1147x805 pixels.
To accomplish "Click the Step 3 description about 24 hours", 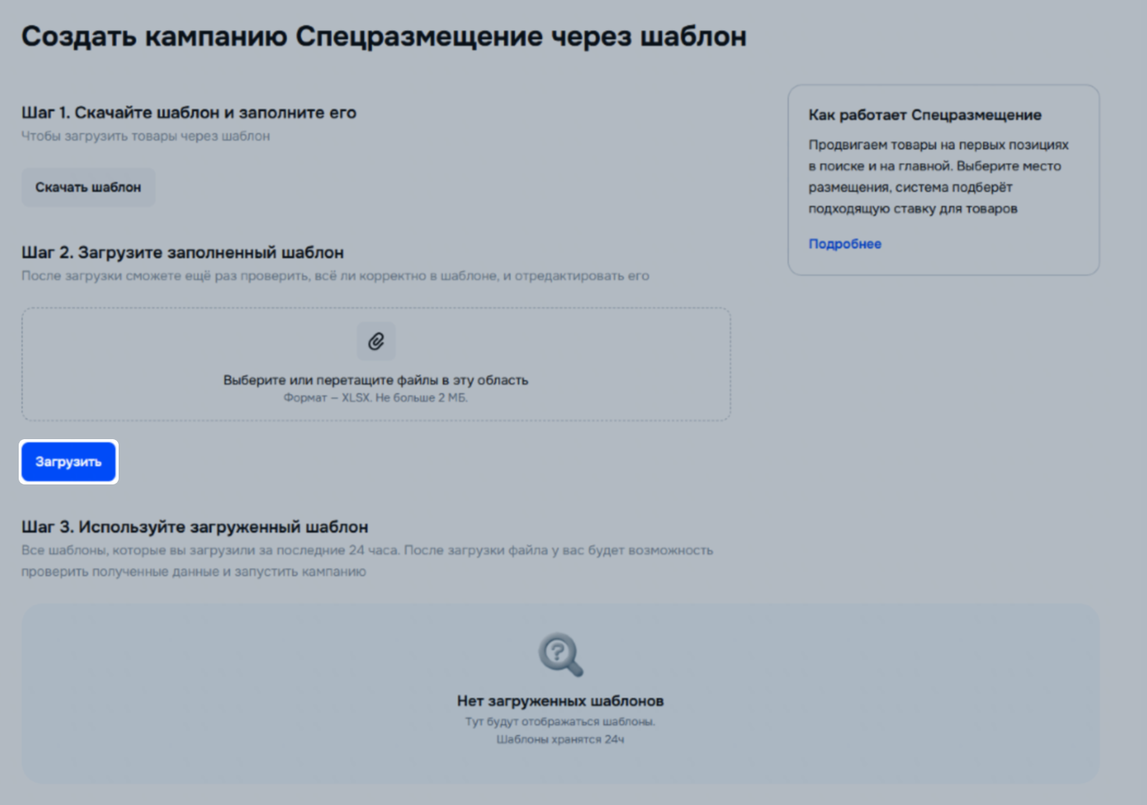I will coord(367,560).
